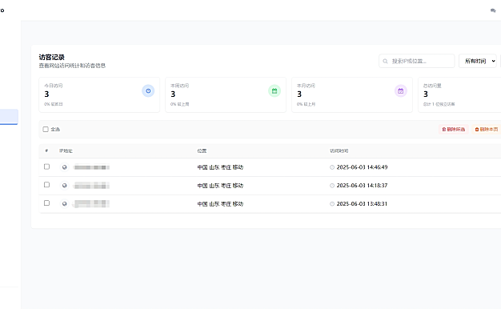Click the purple 本月访问 calendar icon
Image resolution: width=501 pixels, height=309 pixels.
(401, 90)
